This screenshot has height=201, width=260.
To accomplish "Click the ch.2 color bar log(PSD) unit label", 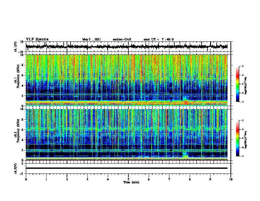I will pos(246,140).
